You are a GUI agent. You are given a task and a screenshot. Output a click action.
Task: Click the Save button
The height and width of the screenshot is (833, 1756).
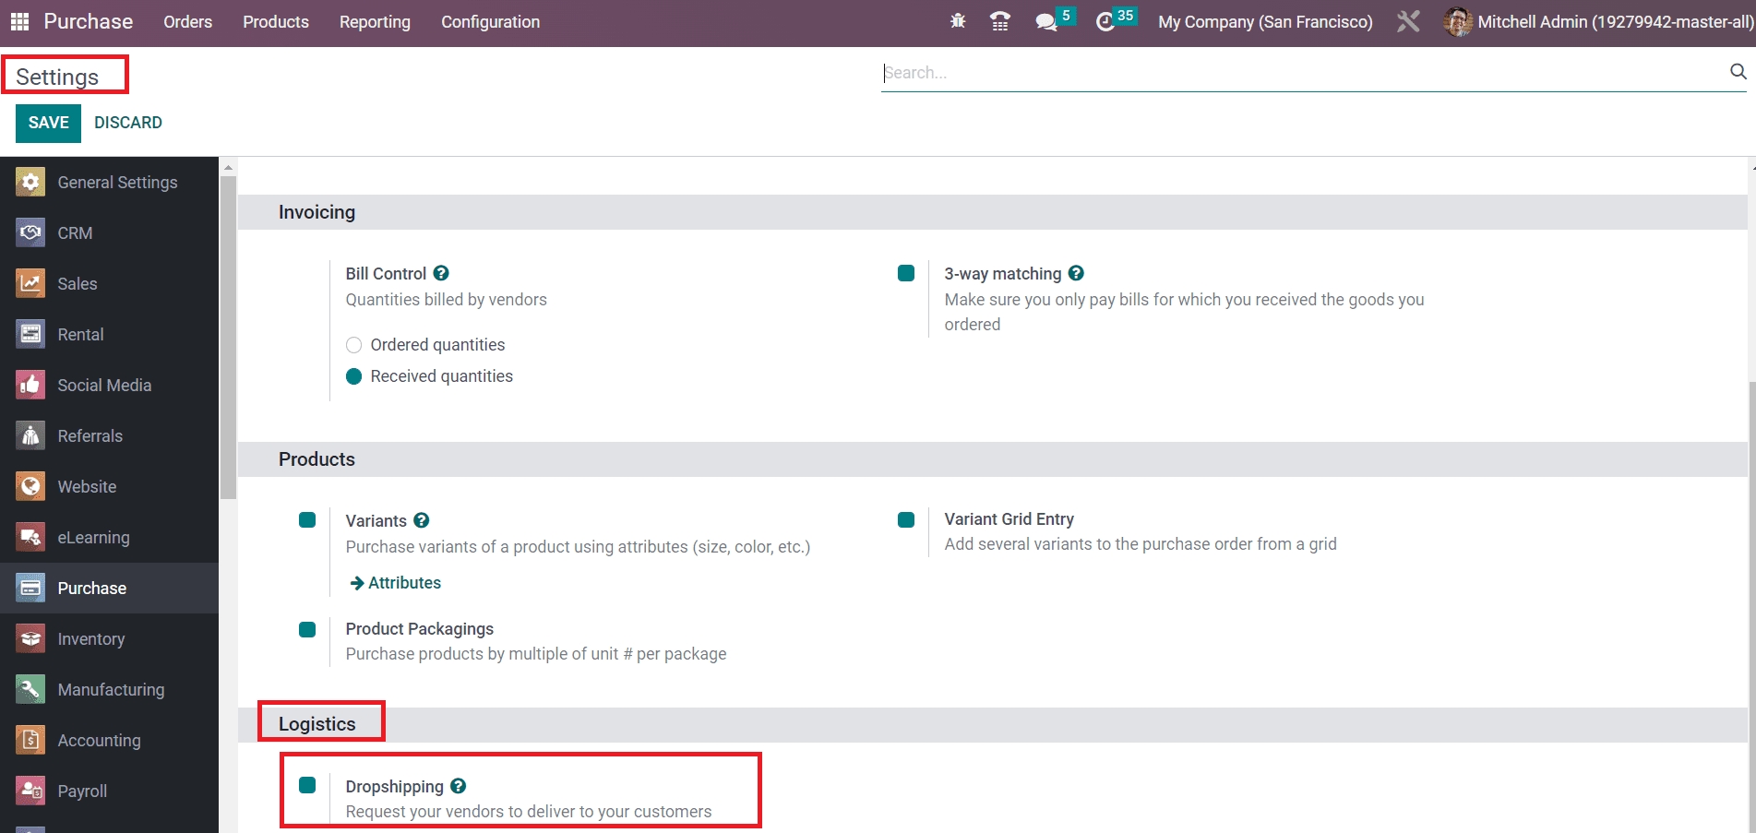point(48,123)
